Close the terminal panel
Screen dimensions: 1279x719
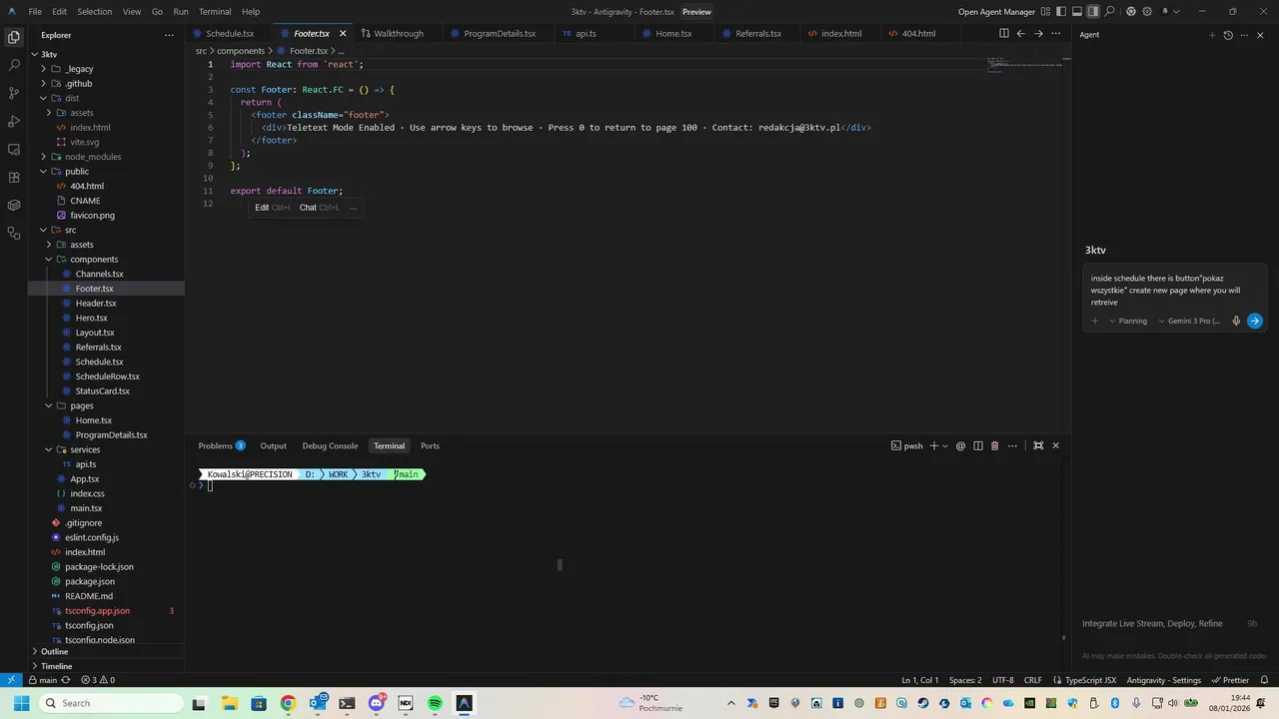pyautogui.click(x=1055, y=445)
